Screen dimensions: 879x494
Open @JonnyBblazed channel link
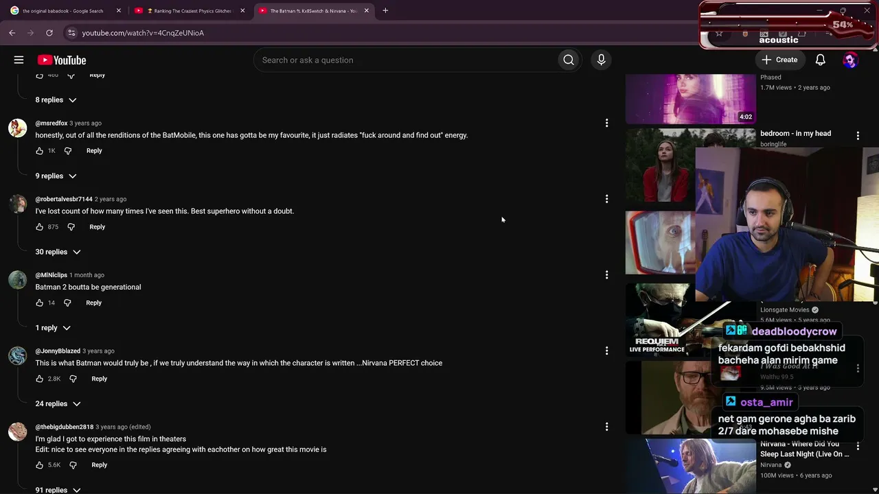(x=58, y=351)
